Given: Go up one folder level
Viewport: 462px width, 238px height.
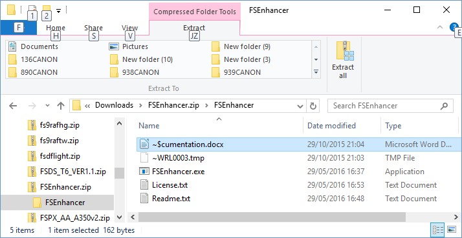Looking at the screenshot, I should tap(61, 106).
